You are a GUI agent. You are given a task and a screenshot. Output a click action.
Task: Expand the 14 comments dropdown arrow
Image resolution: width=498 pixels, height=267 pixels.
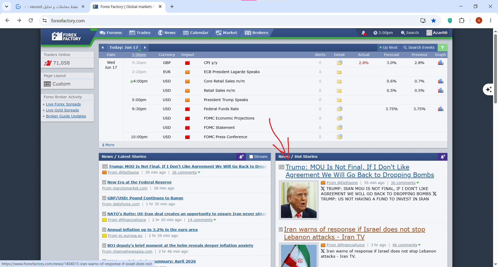pyautogui.click(x=215, y=220)
